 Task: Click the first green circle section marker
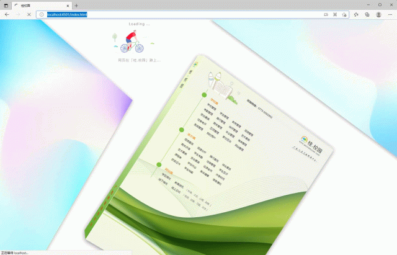click(x=204, y=95)
